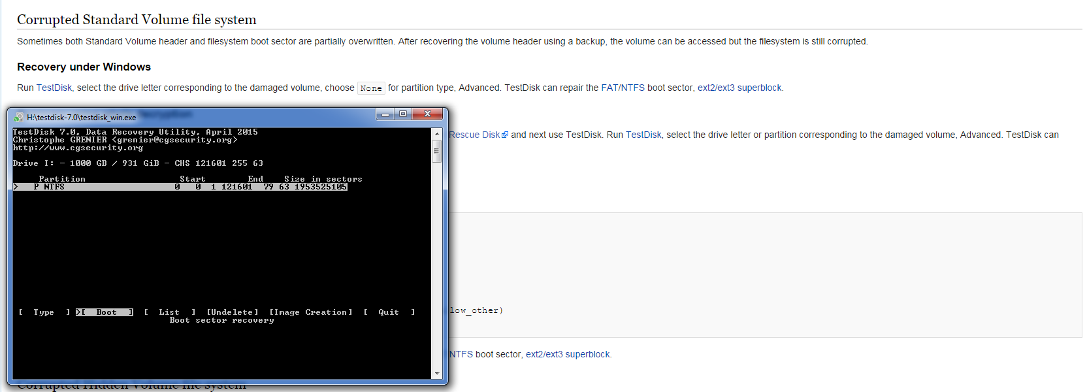Click console scrollbar down arrow
This screenshot has width=1087, height=392.
[x=437, y=374]
